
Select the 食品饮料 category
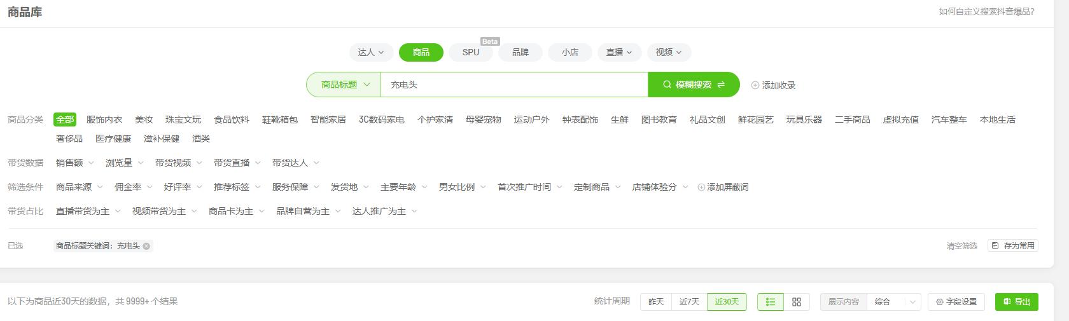[232, 120]
